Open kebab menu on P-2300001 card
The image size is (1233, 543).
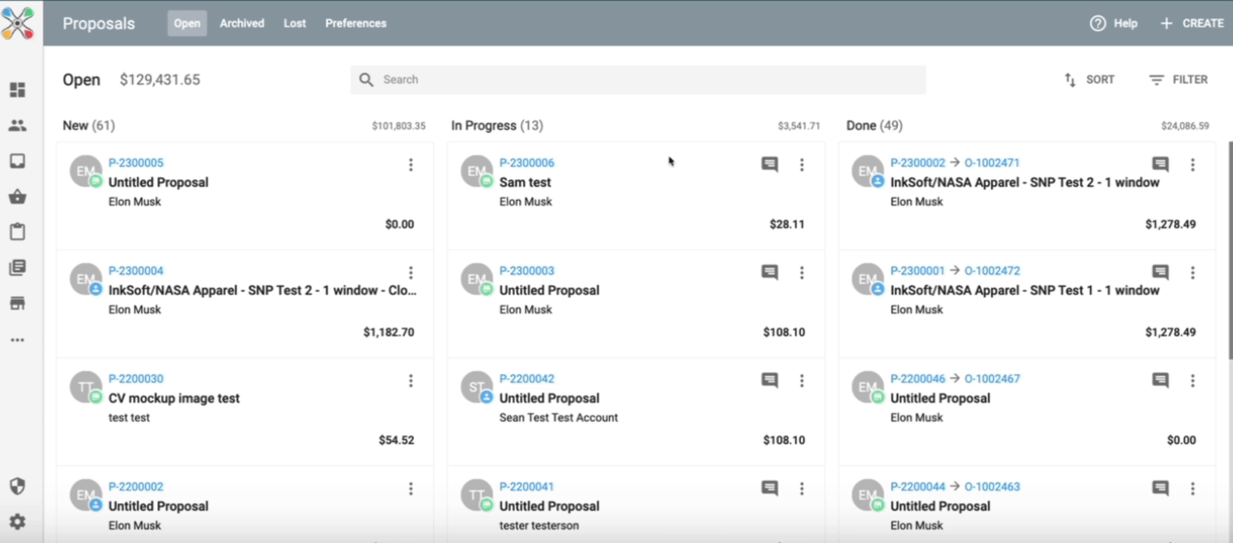pyautogui.click(x=1192, y=273)
